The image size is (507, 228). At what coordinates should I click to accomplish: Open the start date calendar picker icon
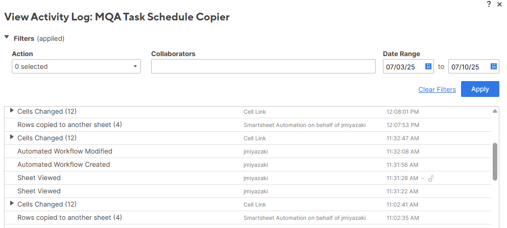pyautogui.click(x=428, y=66)
